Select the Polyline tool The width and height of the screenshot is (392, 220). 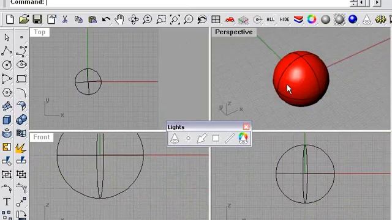(7, 51)
